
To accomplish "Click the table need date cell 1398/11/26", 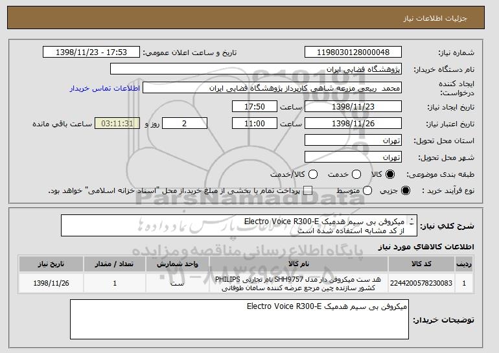I will pyautogui.click(x=51, y=283).
